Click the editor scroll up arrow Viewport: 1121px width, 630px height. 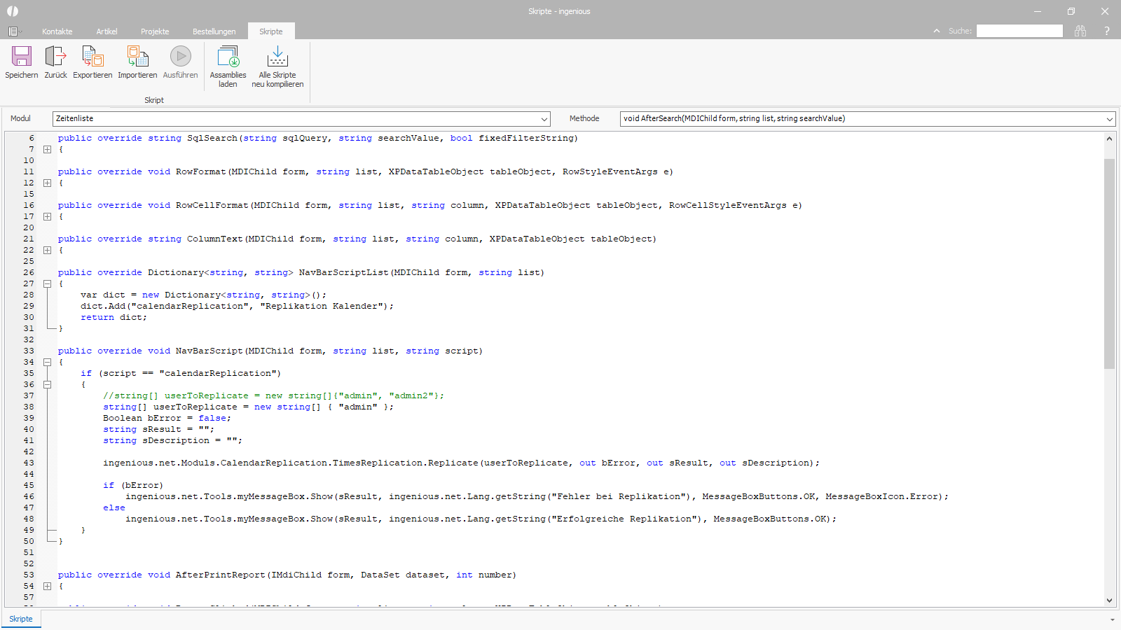1109,139
